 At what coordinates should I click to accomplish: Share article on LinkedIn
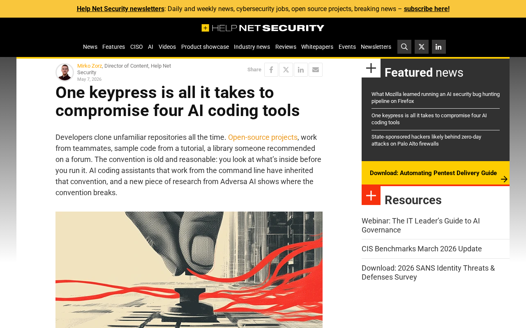301,70
